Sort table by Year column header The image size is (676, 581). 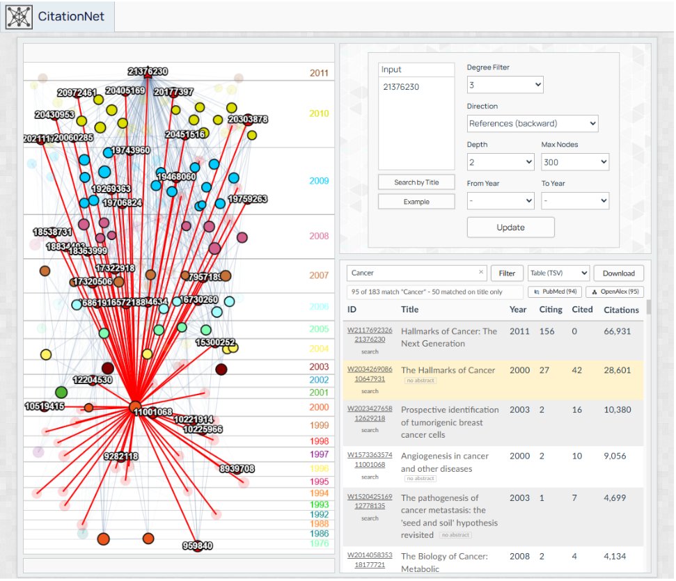tap(518, 310)
